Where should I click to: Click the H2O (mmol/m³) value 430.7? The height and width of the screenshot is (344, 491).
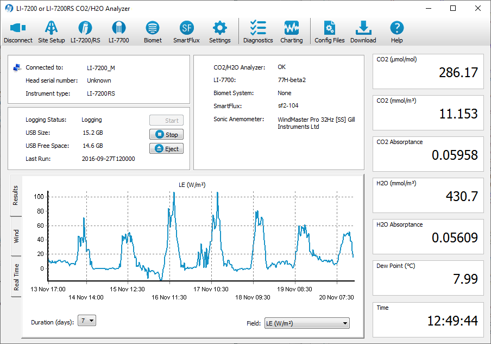[x=462, y=196]
